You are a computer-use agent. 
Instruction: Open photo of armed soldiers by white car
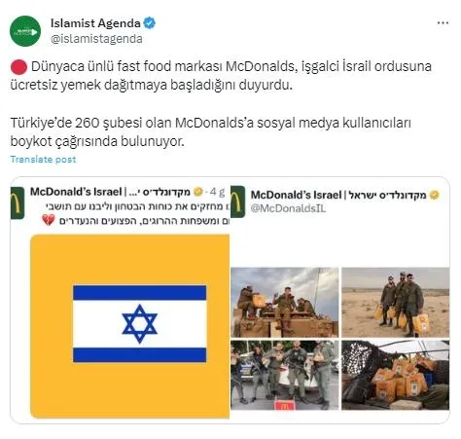pyautogui.click(x=284, y=375)
